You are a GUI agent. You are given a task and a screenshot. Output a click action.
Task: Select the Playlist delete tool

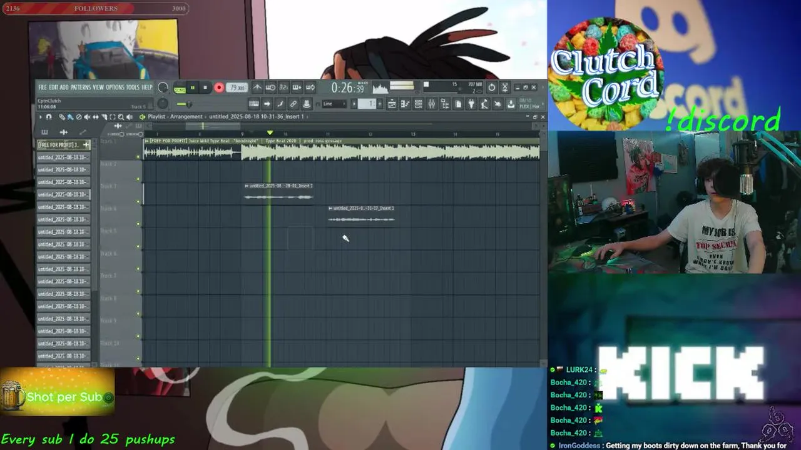pos(79,116)
